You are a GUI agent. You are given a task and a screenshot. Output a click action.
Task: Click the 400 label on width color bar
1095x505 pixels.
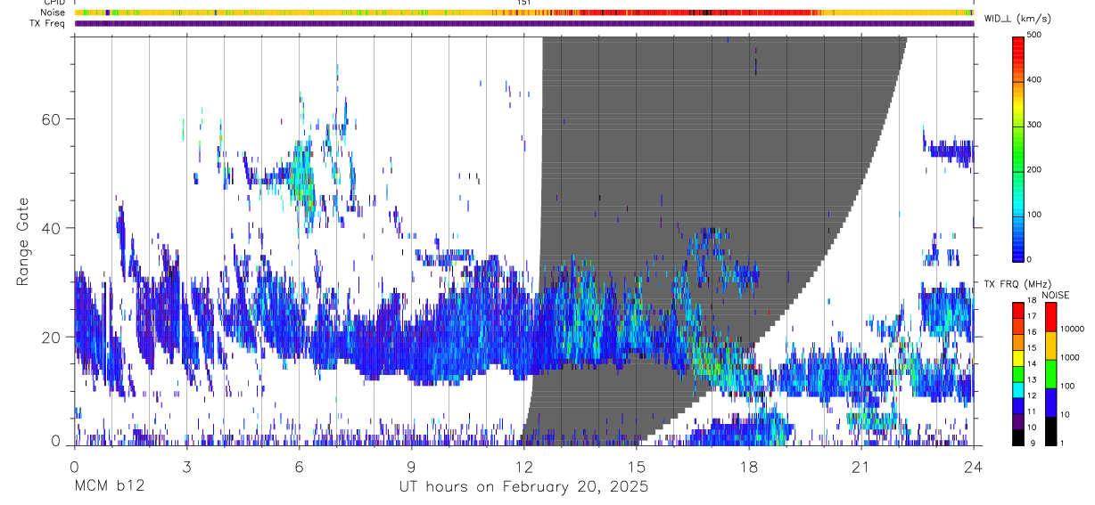[1034, 80]
